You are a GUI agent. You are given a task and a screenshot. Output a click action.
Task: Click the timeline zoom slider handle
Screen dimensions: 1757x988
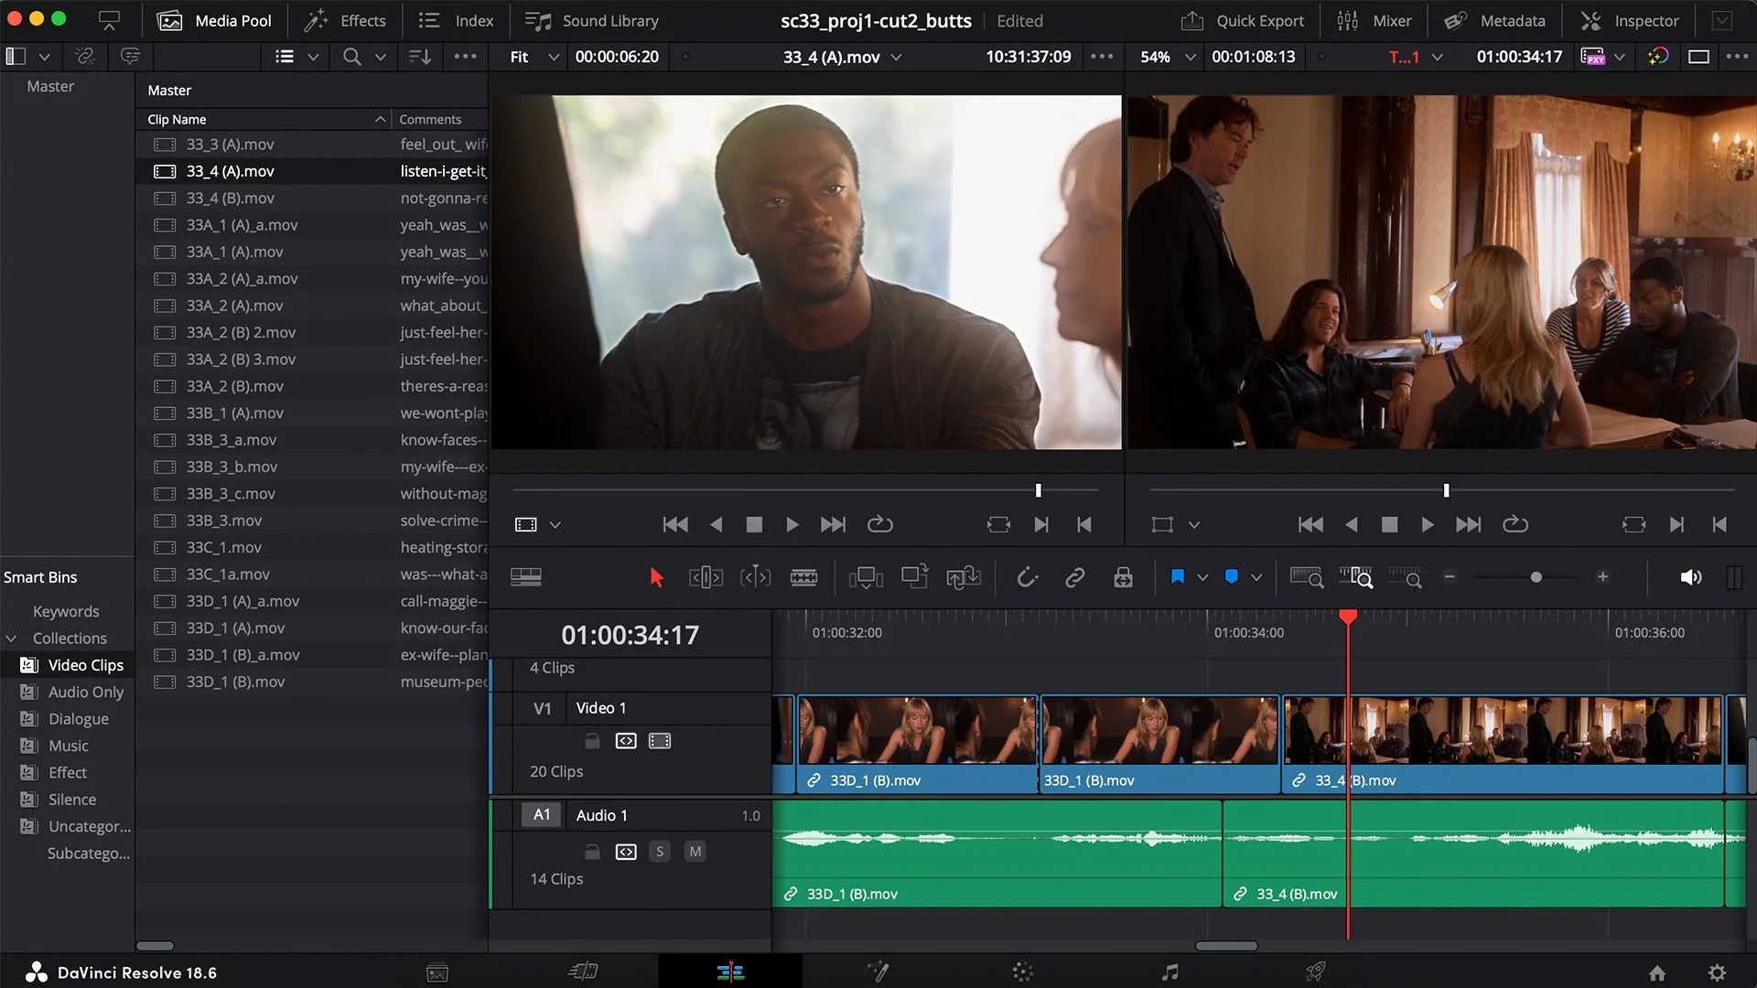[x=1536, y=577]
